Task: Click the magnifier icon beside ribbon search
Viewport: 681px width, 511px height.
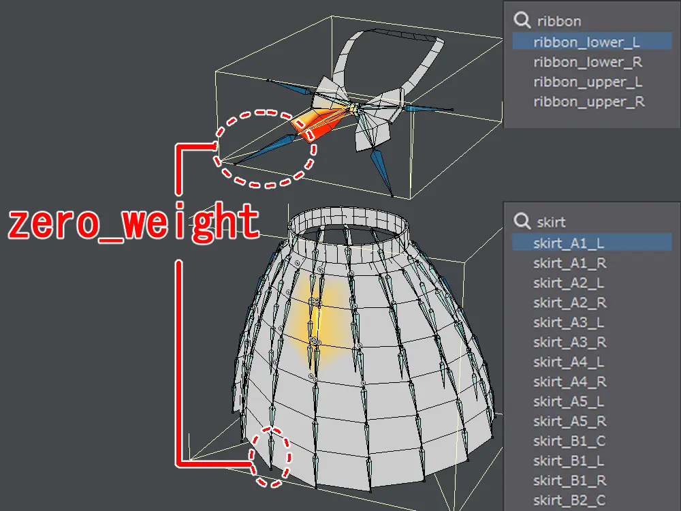Action: click(x=523, y=21)
